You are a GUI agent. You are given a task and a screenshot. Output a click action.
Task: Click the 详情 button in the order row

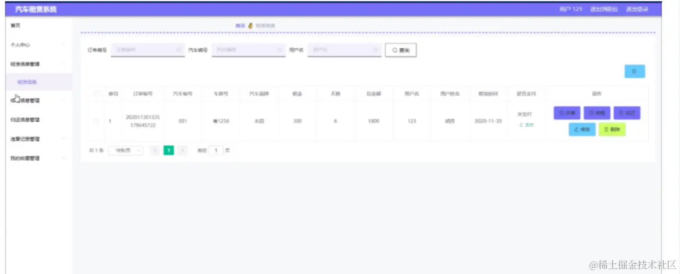click(567, 113)
